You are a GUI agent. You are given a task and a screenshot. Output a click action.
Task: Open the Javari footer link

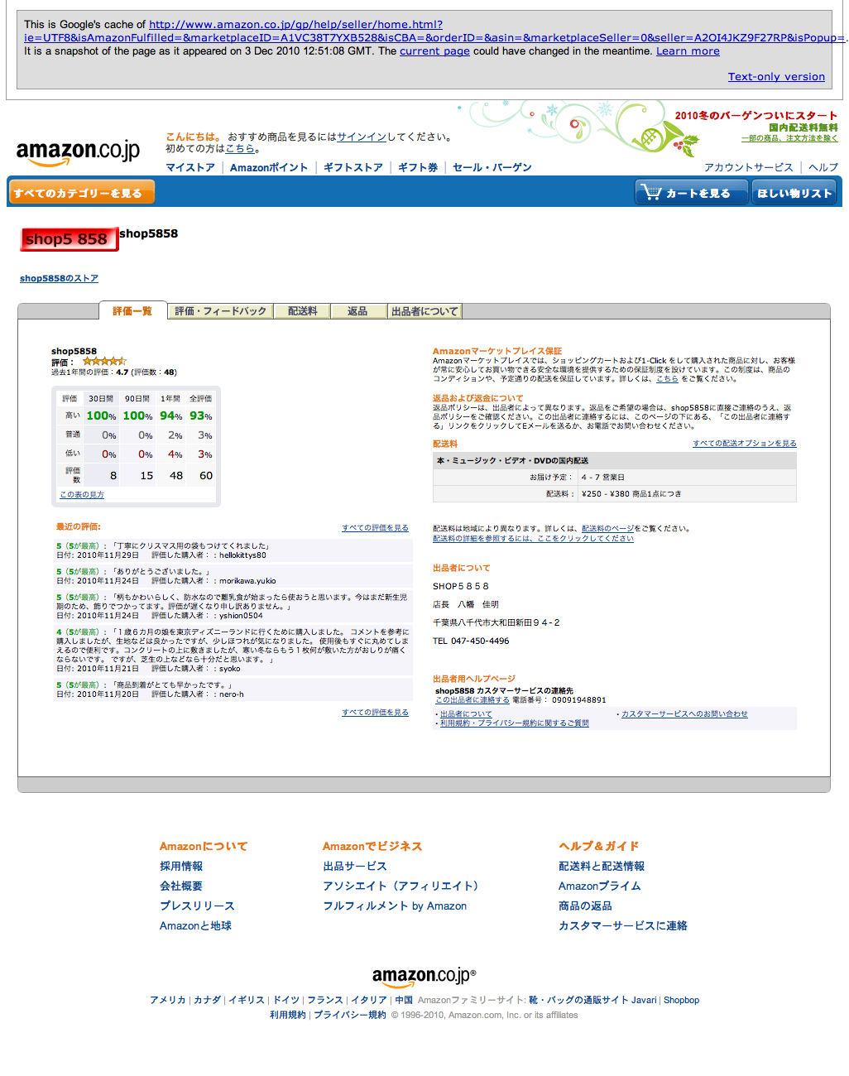[644, 1000]
